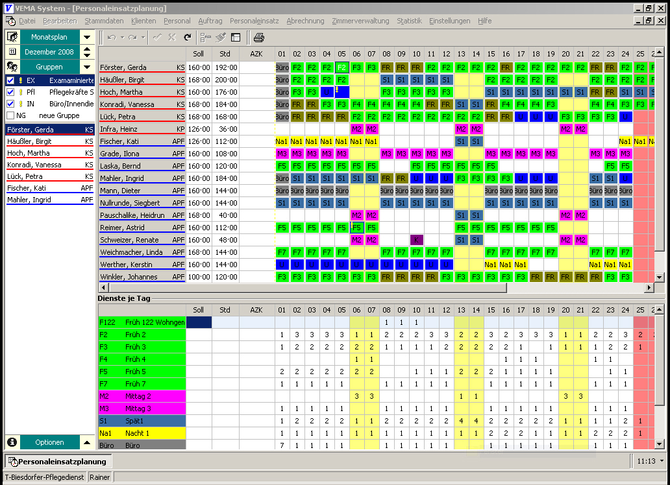
Task: Click the info icon beside Optionen
Action: (x=12, y=442)
